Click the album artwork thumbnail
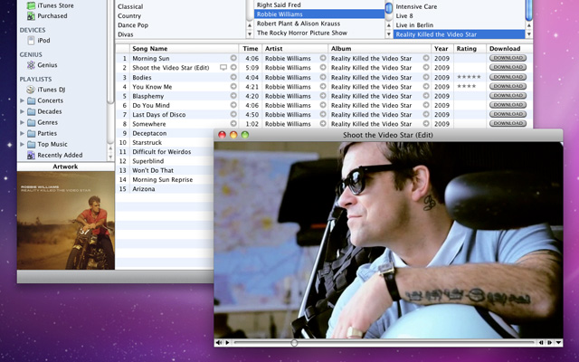This screenshot has height=362, width=579. tap(65, 221)
